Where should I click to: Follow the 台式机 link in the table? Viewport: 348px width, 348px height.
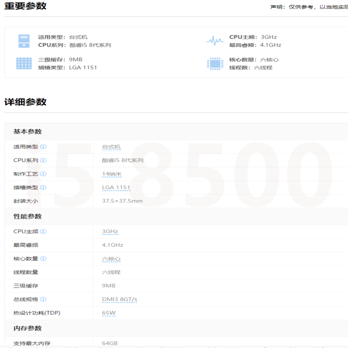111,147
